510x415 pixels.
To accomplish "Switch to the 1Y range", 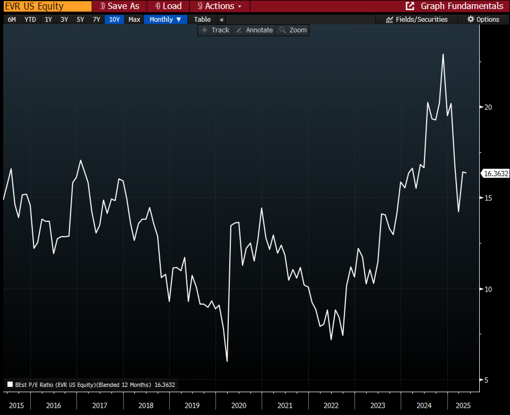I will [x=48, y=19].
